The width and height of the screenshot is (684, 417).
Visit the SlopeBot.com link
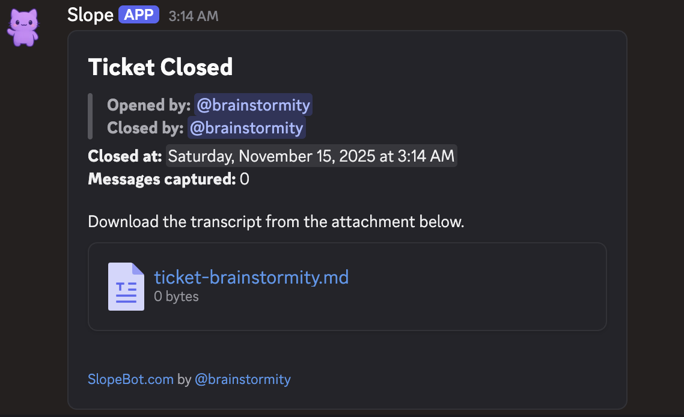coord(130,379)
